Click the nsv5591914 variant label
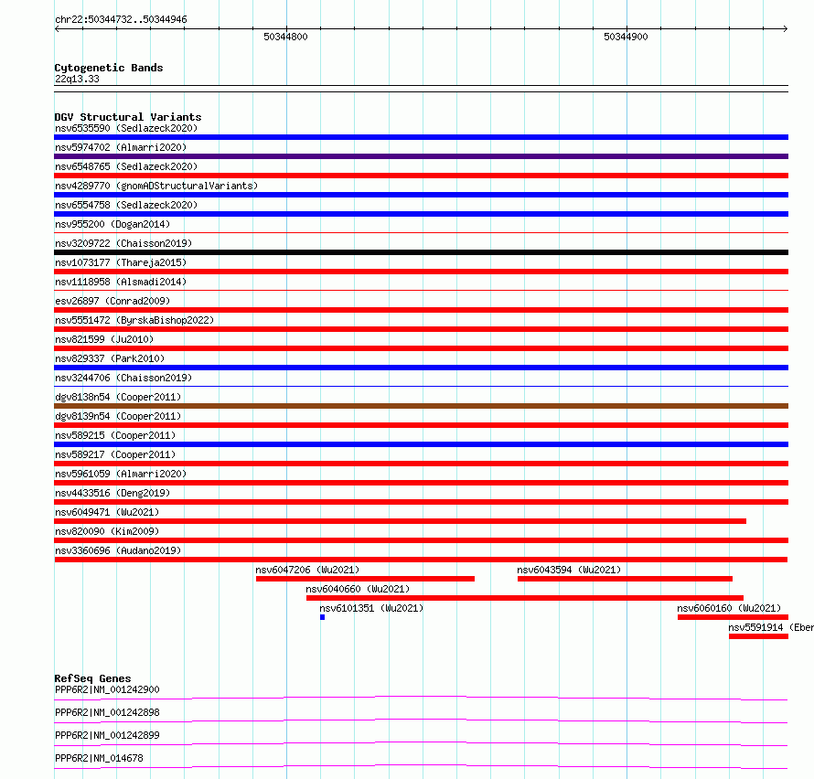The image size is (814, 779). coord(771,627)
